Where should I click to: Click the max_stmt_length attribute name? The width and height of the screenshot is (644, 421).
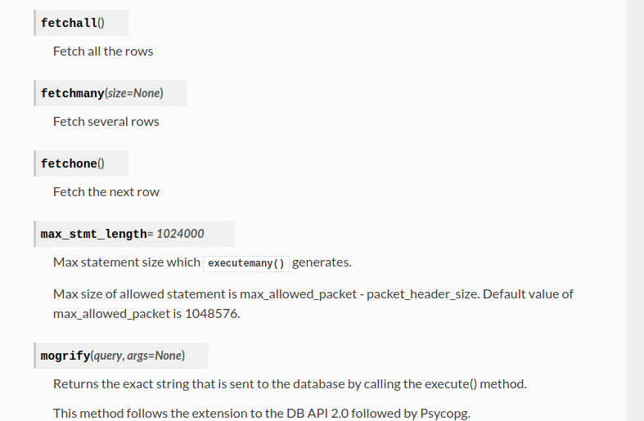[x=93, y=234]
